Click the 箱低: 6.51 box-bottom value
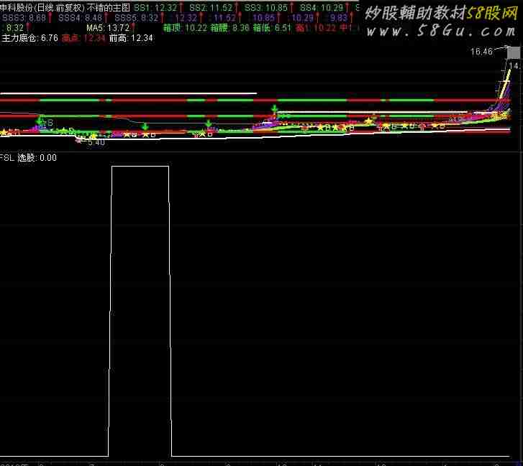Viewport: 523px width, 466px height. (273, 27)
